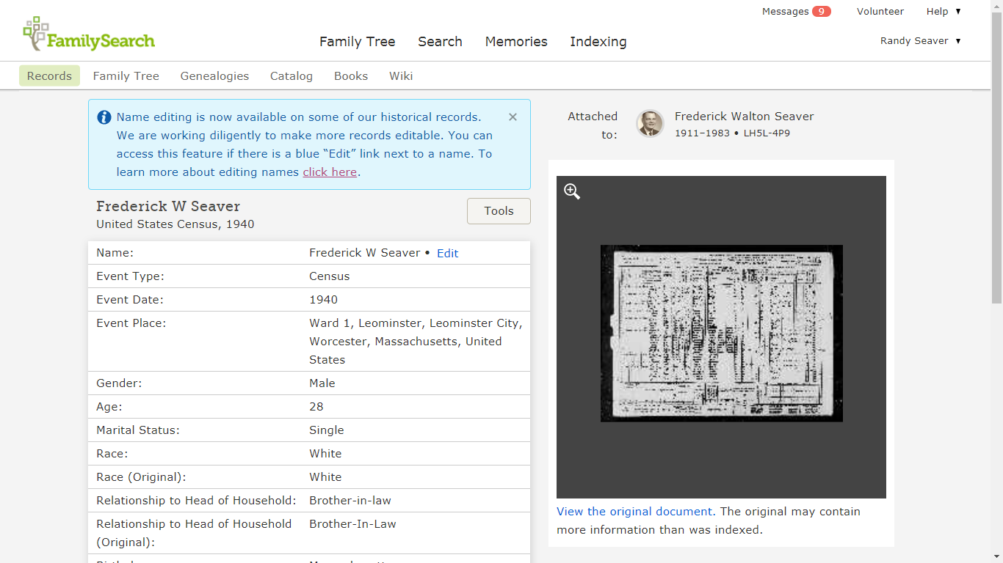Edit the name Frederick W Seaver
The height and width of the screenshot is (563, 1003).
(x=447, y=253)
